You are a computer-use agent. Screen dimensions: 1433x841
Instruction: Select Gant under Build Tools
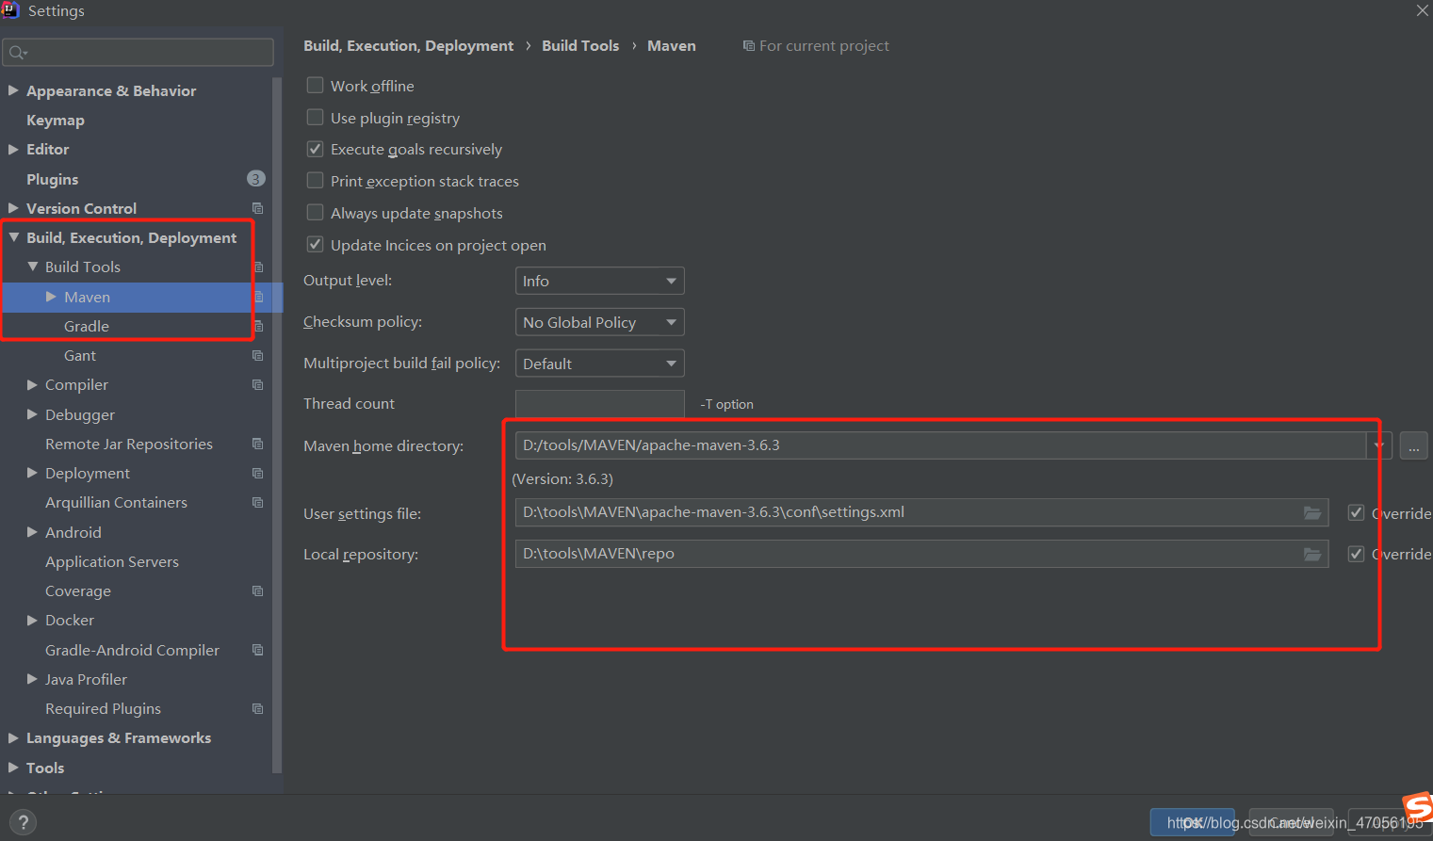pyautogui.click(x=80, y=355)
